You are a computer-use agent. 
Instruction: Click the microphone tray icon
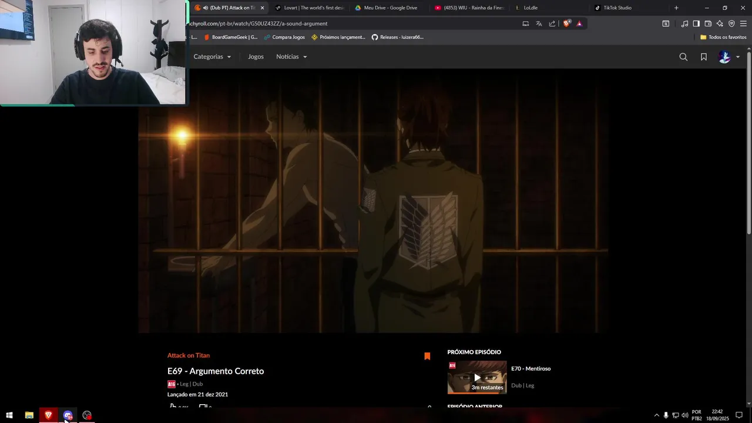pos(666,415)
